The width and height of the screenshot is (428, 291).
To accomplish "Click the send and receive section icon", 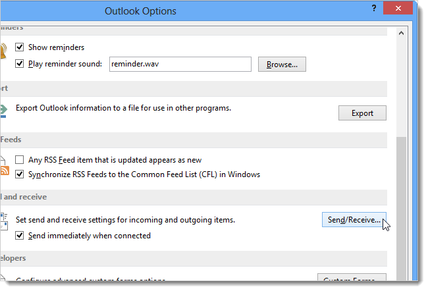I will coord(4,222).
